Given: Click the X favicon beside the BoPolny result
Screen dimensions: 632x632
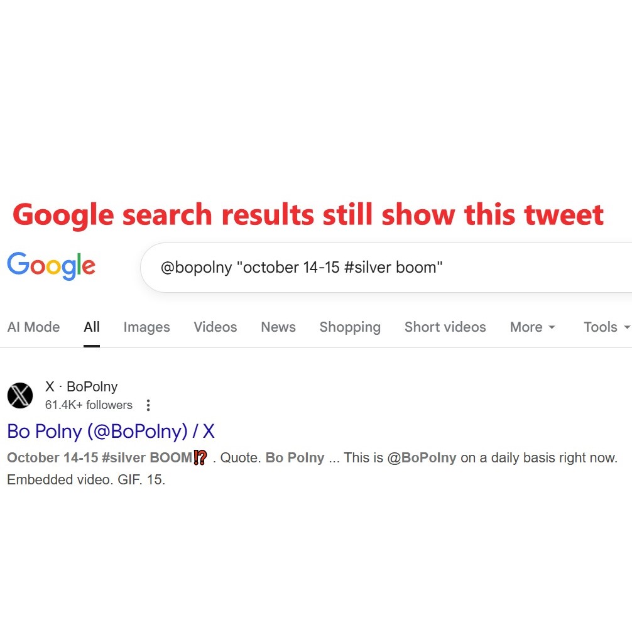Looking at the screenshot, I should [20, 396].
